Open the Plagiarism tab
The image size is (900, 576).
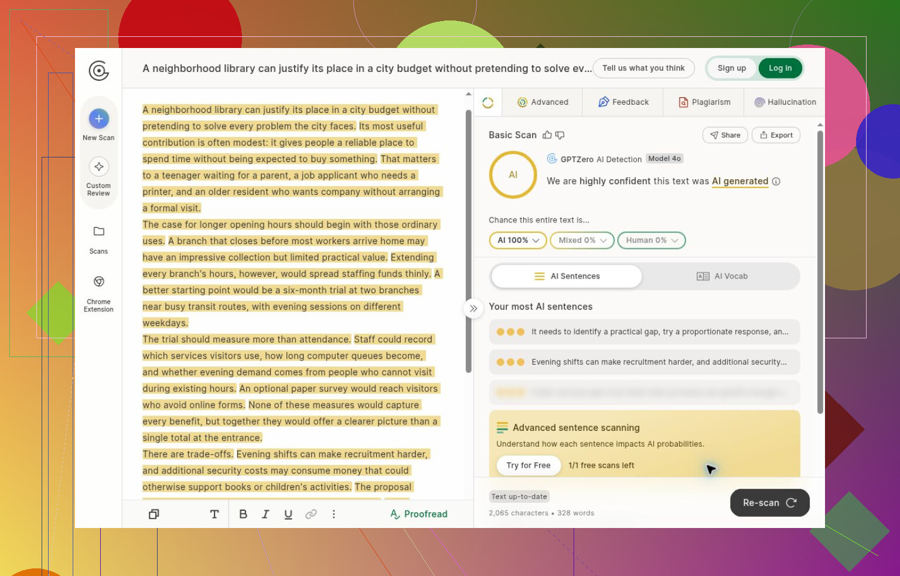tap(704, 102)
